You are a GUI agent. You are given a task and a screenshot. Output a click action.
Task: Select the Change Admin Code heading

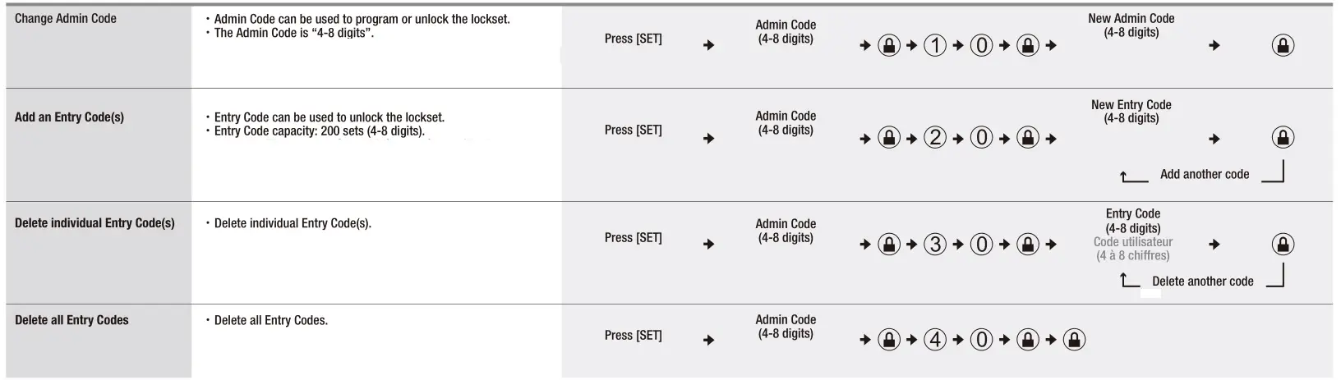click(x=66, y=18)
